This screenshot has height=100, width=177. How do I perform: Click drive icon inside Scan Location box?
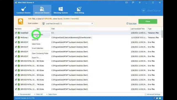pos(44,23)
